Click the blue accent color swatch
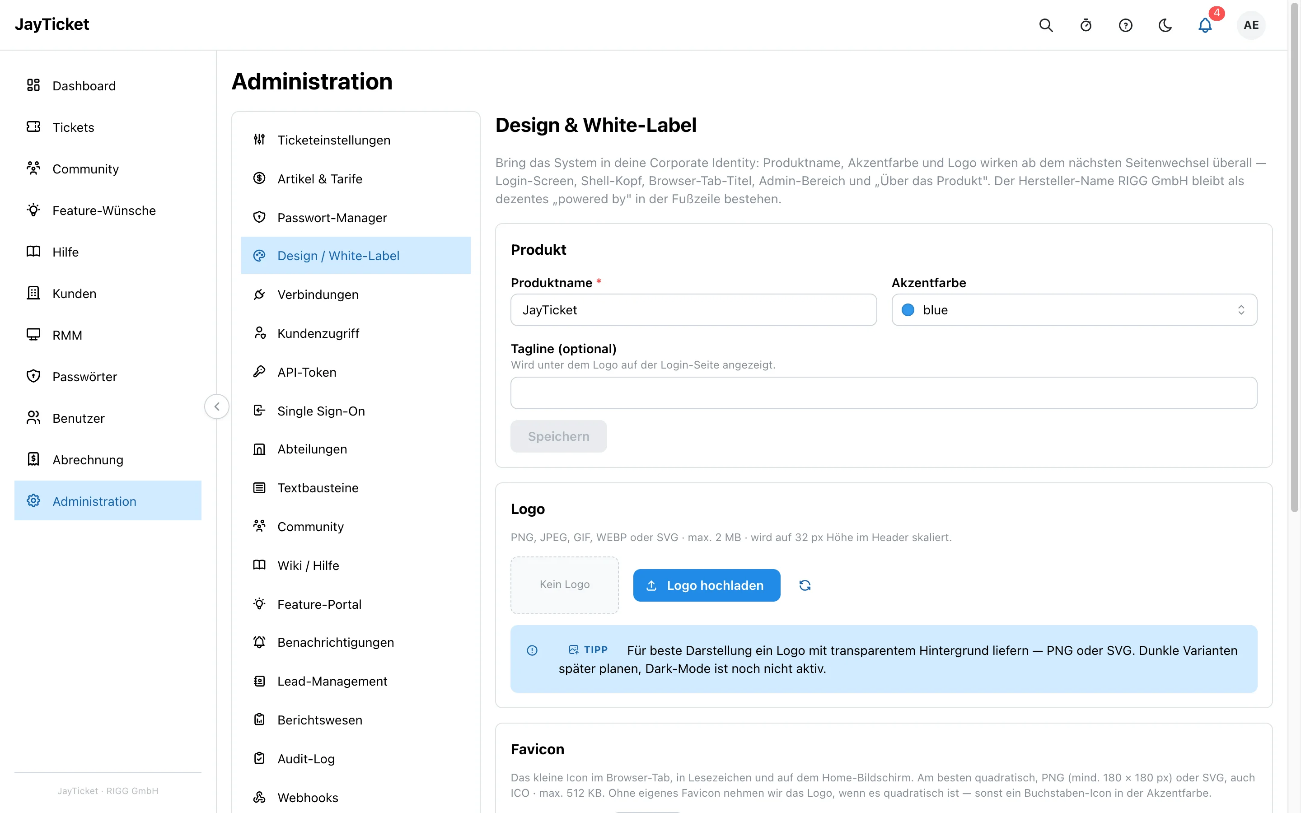This screenshot has width=1301, height=813. 908,310
